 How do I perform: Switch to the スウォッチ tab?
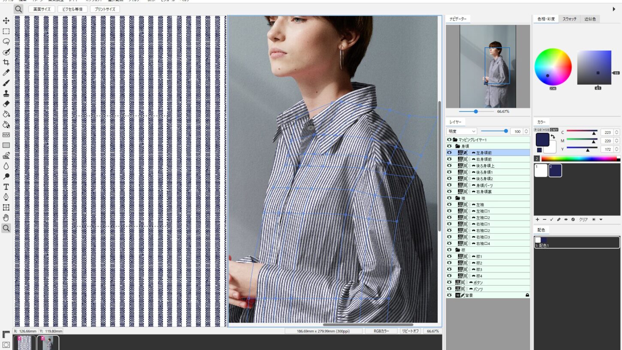569,19
